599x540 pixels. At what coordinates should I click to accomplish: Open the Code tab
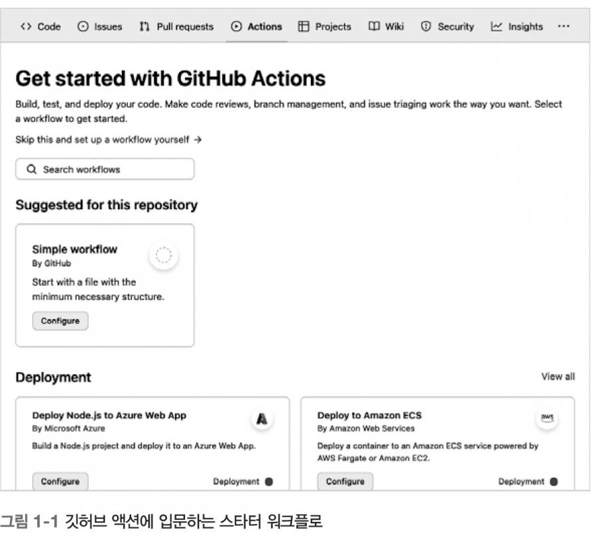(x=41, y=27)
